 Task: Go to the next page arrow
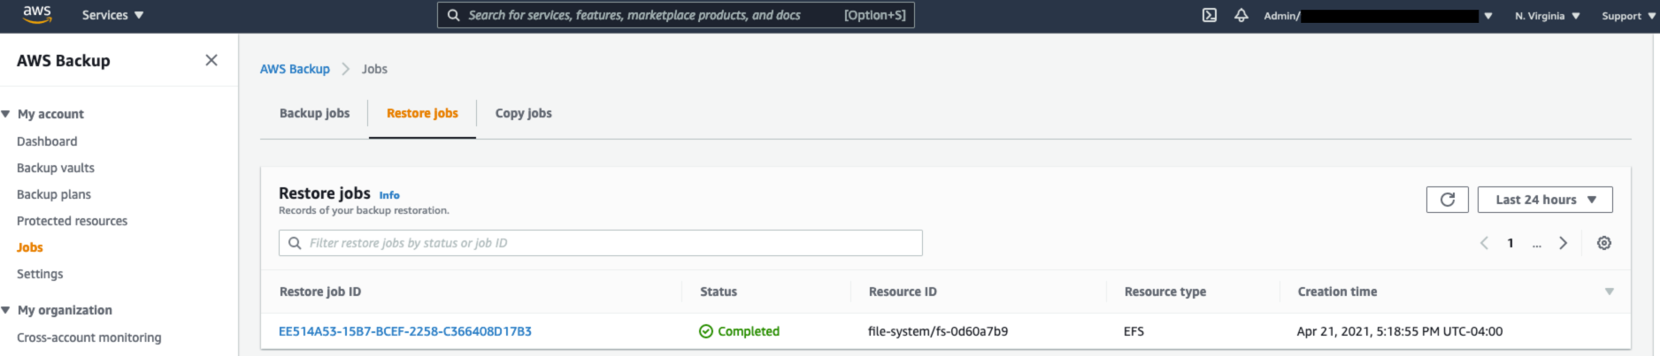tap(1563, 243)
